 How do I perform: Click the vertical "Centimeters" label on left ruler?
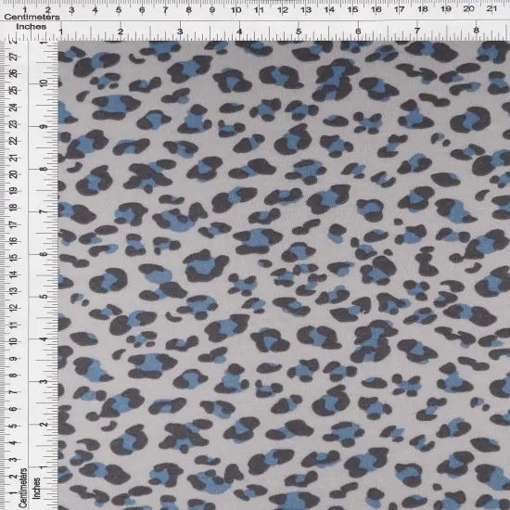click(23, 488)
